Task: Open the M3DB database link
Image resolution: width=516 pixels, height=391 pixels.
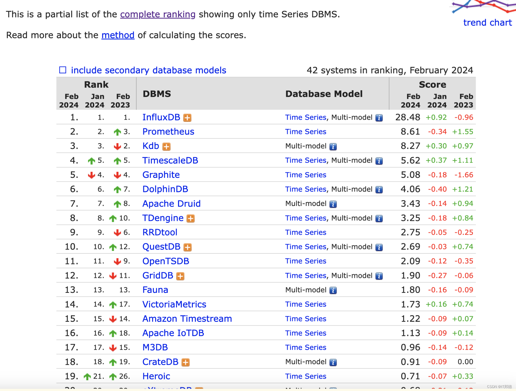Action: pos(155,347)
